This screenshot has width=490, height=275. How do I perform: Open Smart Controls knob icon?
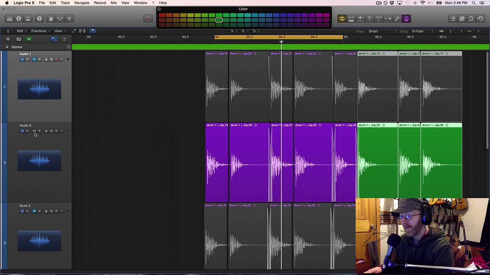(x=51, y=18)
